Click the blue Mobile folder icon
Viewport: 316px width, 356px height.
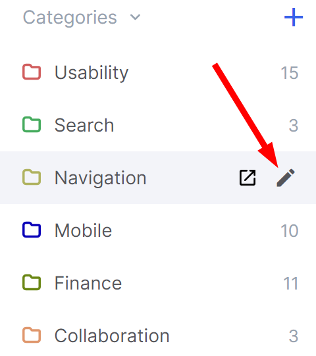(32, 230)
